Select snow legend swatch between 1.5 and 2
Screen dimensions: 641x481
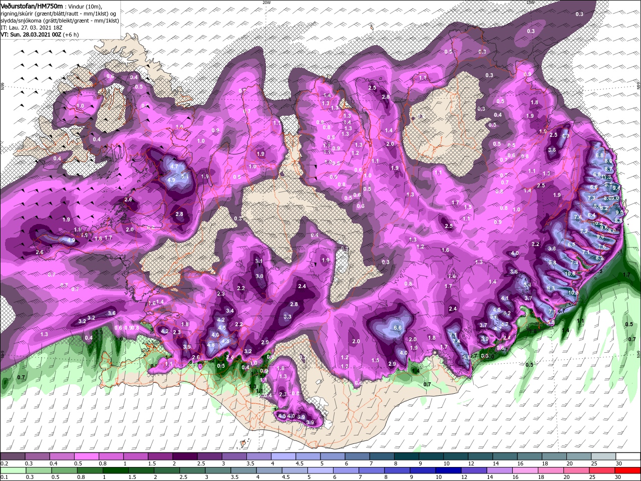coord(160,457)
